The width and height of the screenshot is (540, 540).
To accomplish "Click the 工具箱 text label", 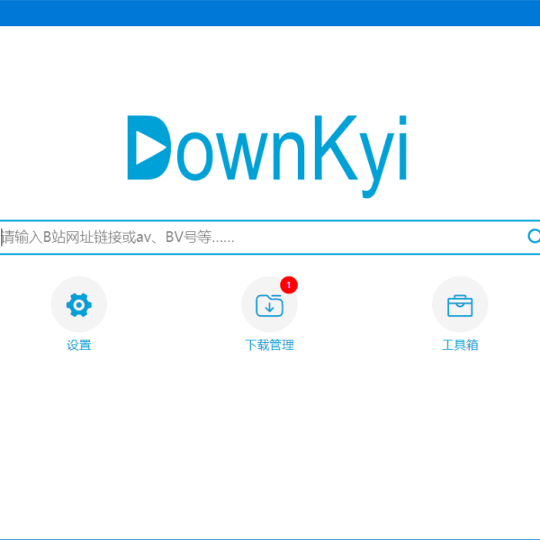I will (x=460, y=345).
